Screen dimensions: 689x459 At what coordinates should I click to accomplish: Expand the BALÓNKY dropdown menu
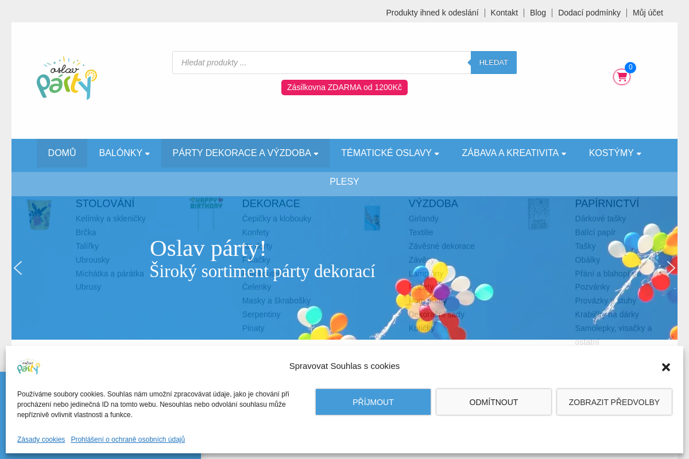[124, 153]
